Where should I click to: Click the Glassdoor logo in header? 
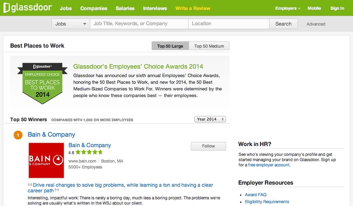28,8
